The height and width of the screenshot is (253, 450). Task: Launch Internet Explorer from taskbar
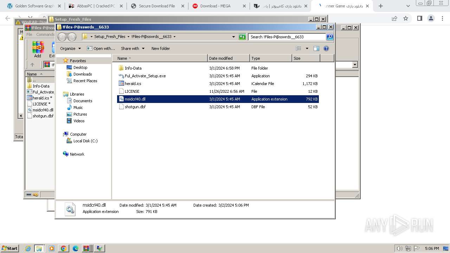click(28, 248)
